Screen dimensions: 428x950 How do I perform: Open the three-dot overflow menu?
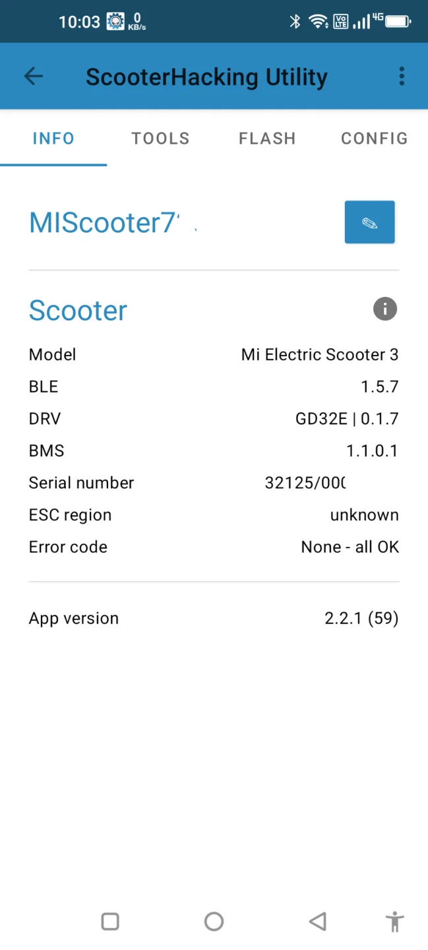(401, 77)
